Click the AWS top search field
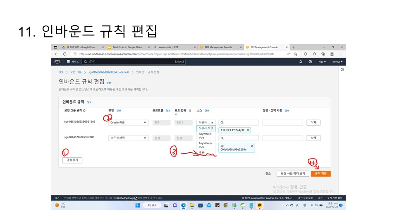 134,62
